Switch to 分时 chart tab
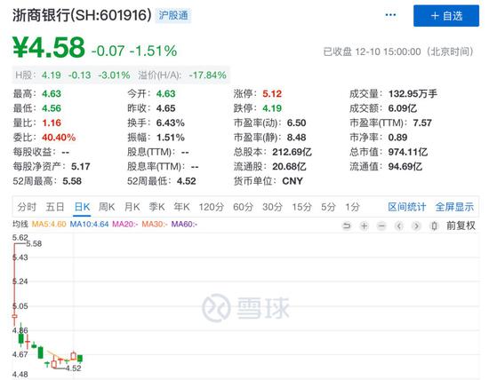 click(27, 207)
